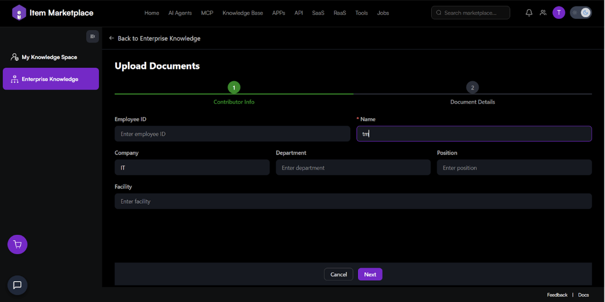The image size is (605, 302).
Task: Toggle the dark/light theme switch
Action: coord(581,13)
